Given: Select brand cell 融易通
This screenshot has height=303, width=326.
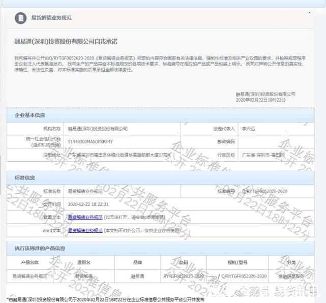Looking at the screenshot, I should tap(137, 276).
